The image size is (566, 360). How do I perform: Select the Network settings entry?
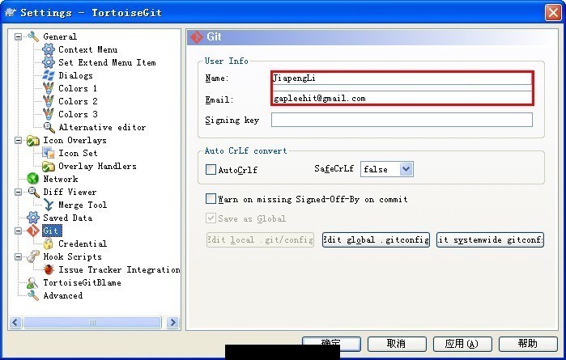click(x=60, y=179)
